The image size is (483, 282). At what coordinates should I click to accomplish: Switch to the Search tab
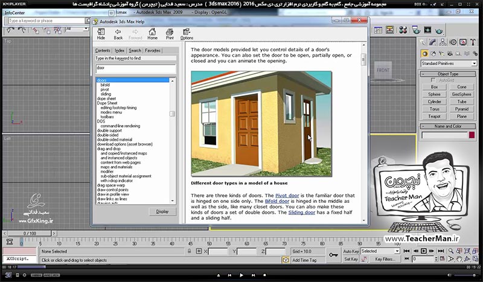[135, 51]
